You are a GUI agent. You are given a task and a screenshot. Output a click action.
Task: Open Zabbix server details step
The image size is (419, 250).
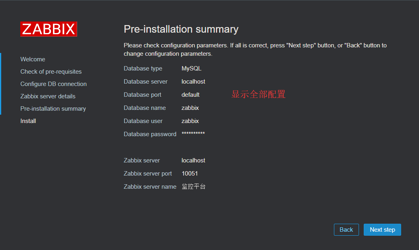coord(48,96)
